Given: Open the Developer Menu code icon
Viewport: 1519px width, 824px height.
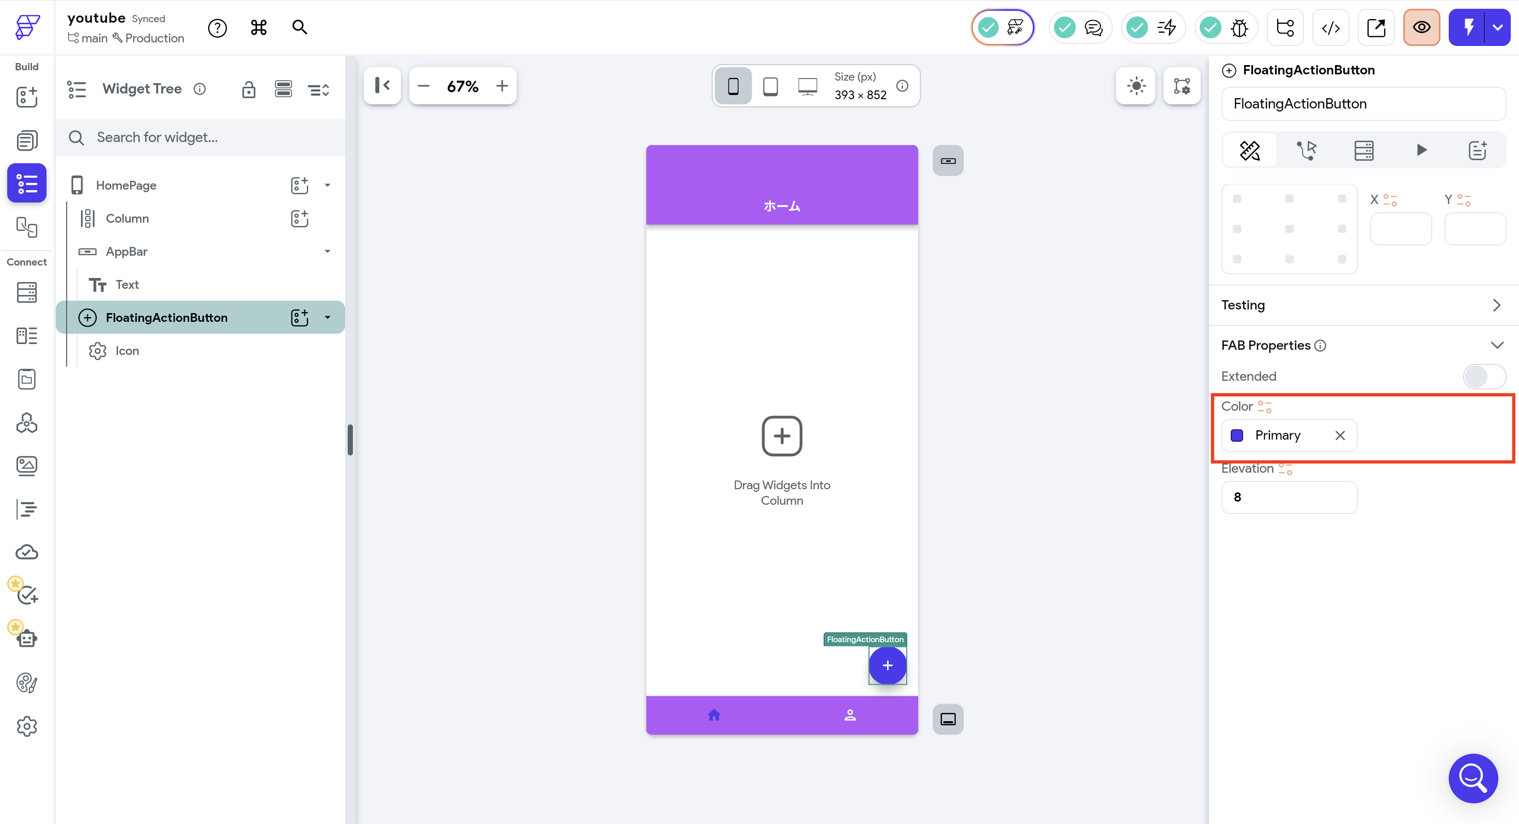Looking at the screenshot, I should (1330, 28).
